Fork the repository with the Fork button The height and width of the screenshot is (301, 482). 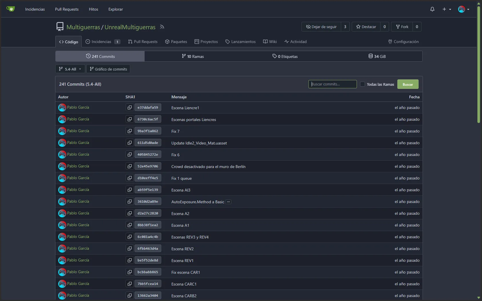(402, 27)
